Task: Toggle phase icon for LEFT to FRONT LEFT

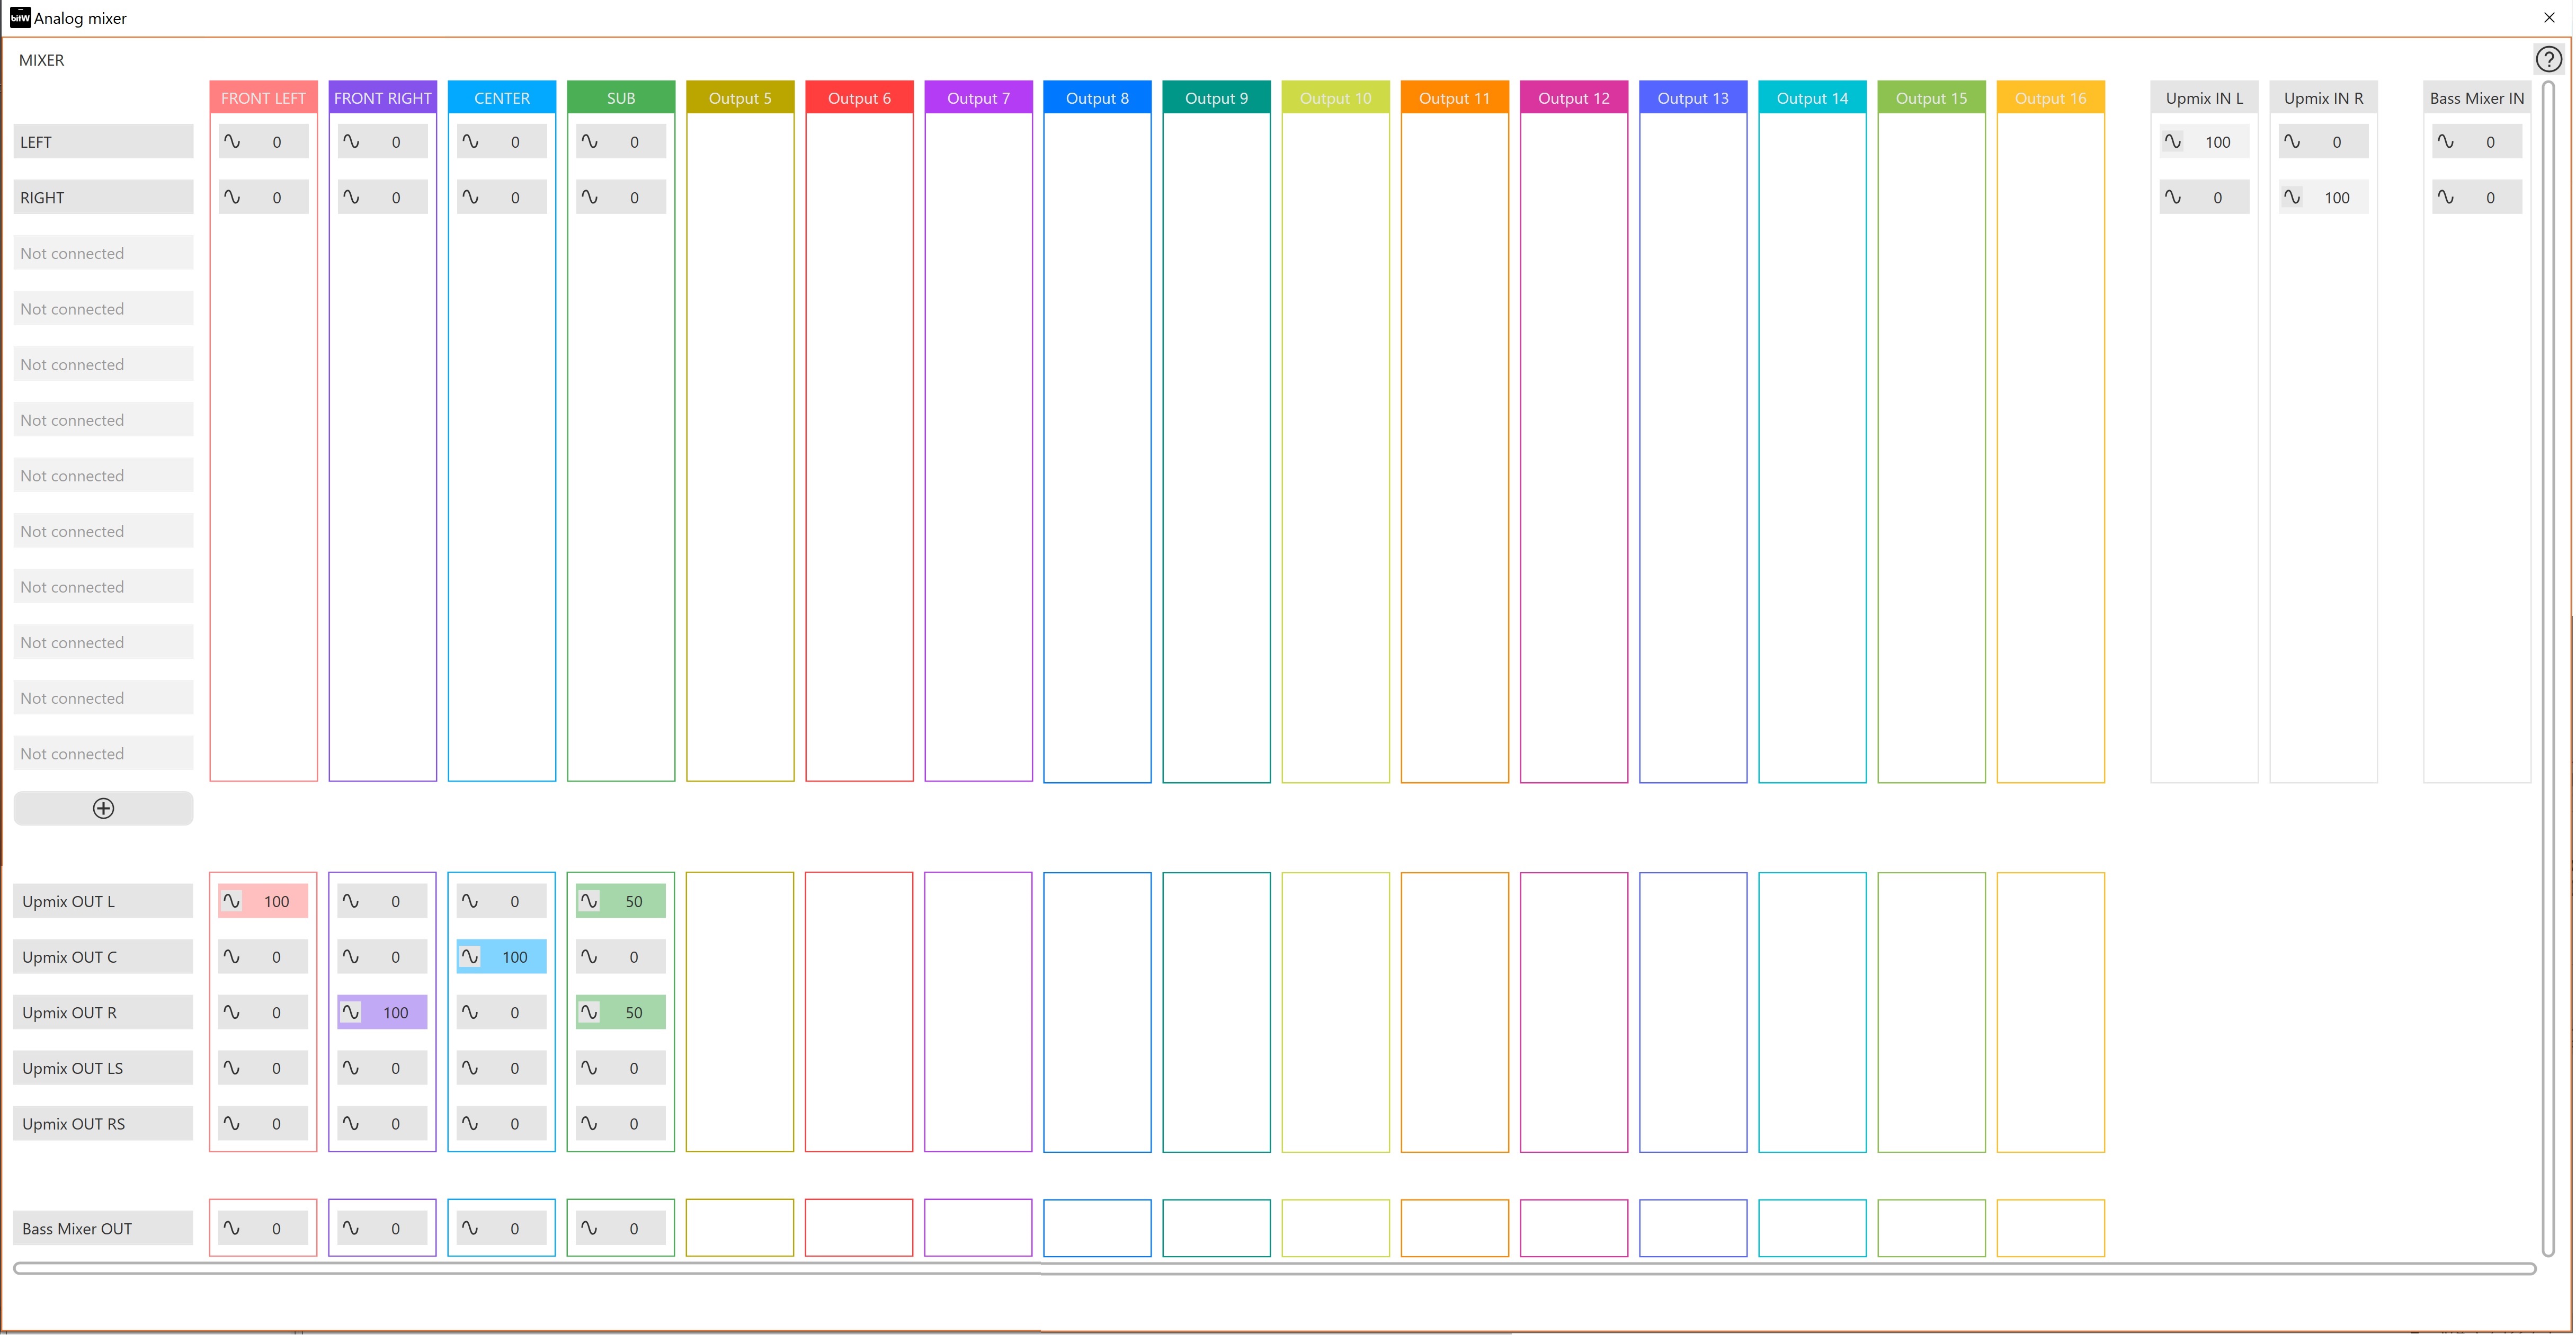Action: [x=232, y=142]
